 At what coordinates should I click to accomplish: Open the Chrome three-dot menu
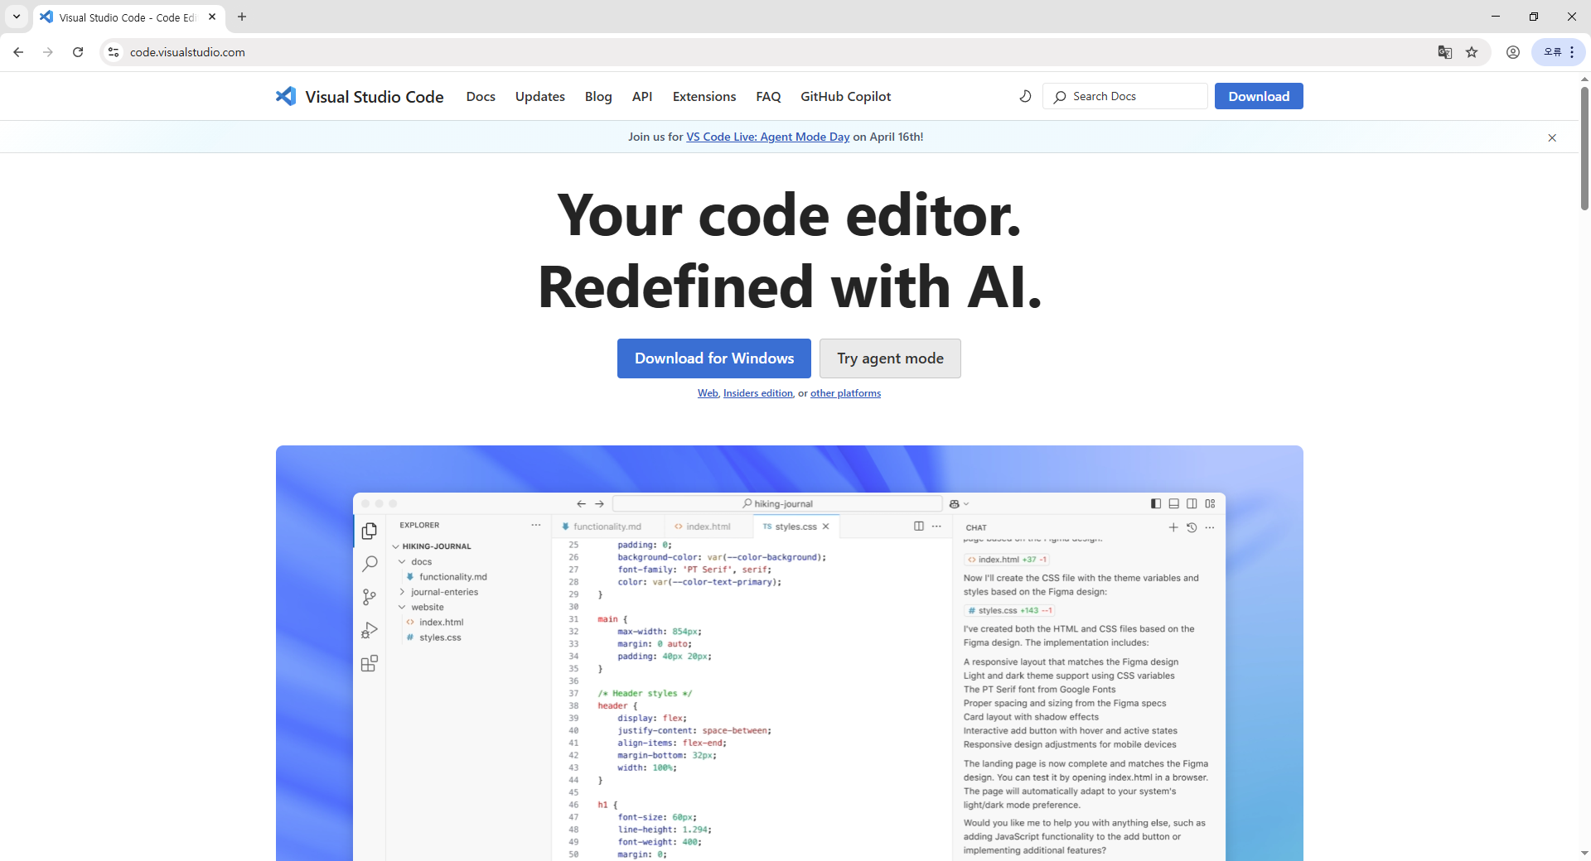(1572, 52)
